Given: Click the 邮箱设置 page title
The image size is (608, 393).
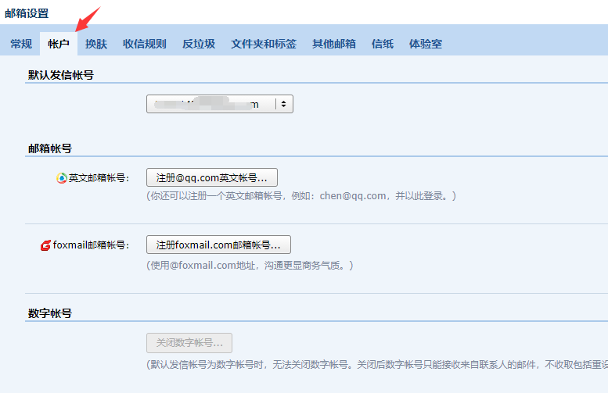Looking at the screenshot, I should click(x=27, y=13).
